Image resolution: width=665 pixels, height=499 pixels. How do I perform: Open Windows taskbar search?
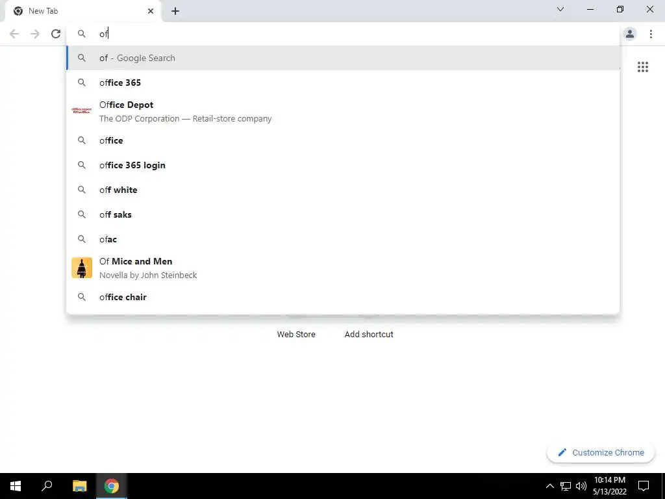(47, 486)
